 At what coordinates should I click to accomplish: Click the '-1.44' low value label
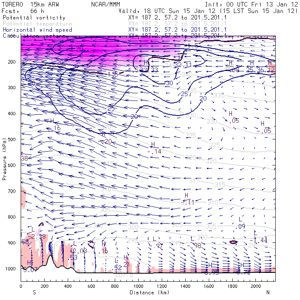point(259,240)
